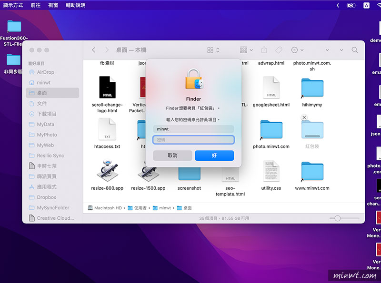Open the grouping options dropdown
The width and height of the screenshot is (381, 283).
pos(244,49)
